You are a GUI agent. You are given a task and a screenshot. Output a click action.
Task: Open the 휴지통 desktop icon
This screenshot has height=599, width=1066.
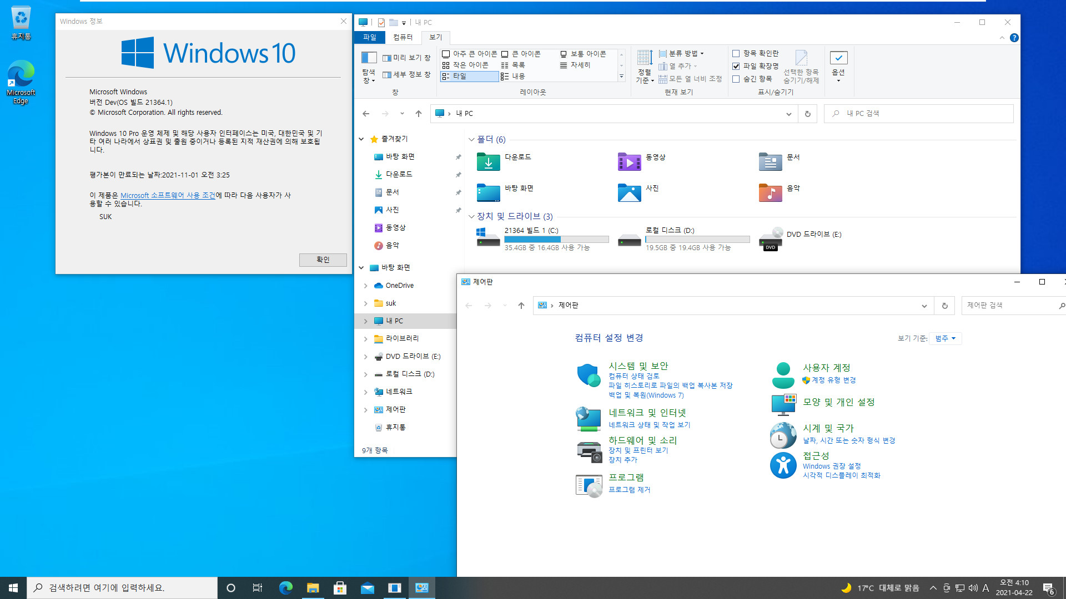pyautogui.click(x=21, y=23)
